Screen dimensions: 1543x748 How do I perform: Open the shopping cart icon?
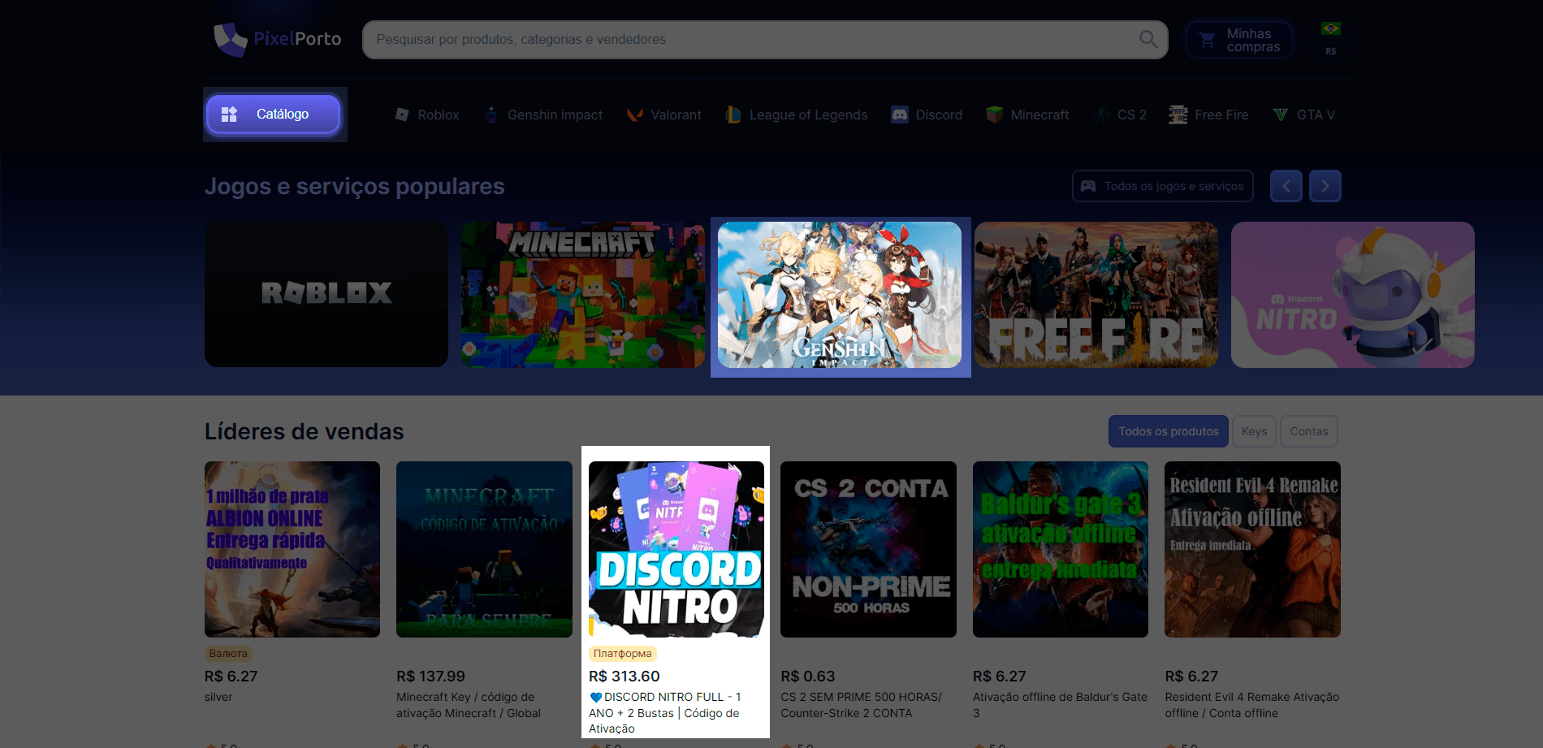coord(1208,40)
